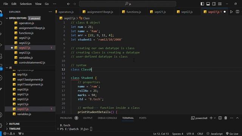
Task: Click the Run Code play icon
Action: coord(231,12)
